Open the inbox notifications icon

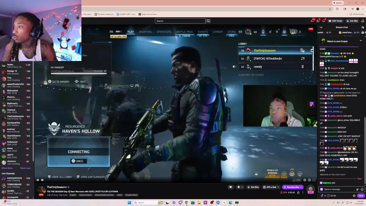pyautogui.click(x=318, y=21)
